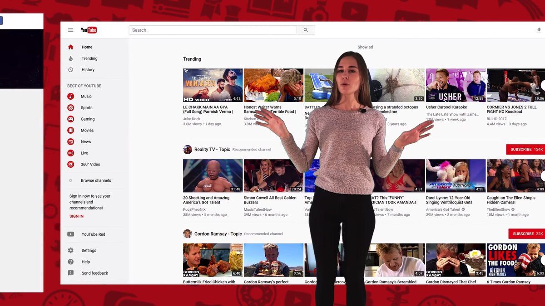Open Usher Carpool Karaoke thumbnail
Viewport: 545px width, 306px height.
[456, 85]
